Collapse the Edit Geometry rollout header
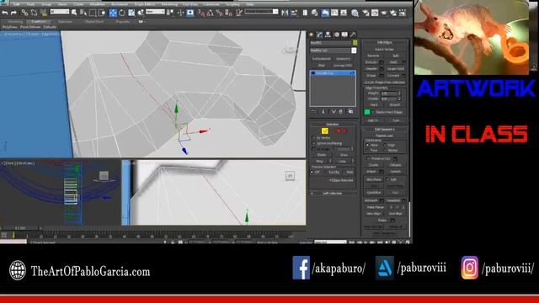Screen dimensions: 539x303 [385, 130]
